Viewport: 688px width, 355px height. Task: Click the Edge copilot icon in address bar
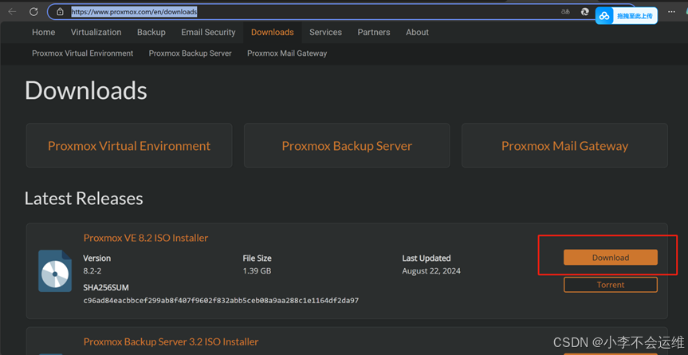click(x=585, y=12)
